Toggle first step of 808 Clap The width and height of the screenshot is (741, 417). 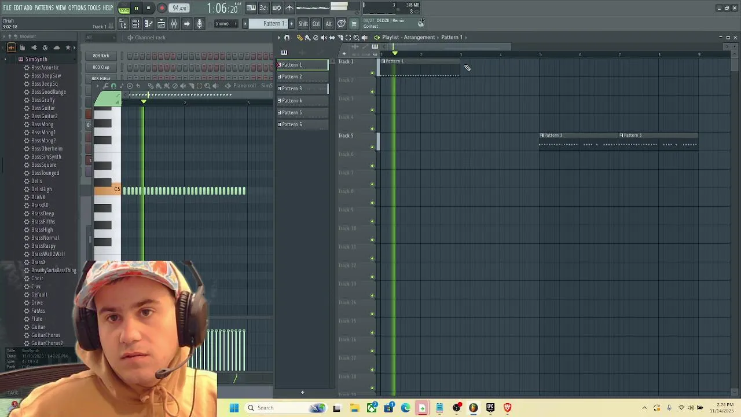pyautogui.click(x=130, y=67)
